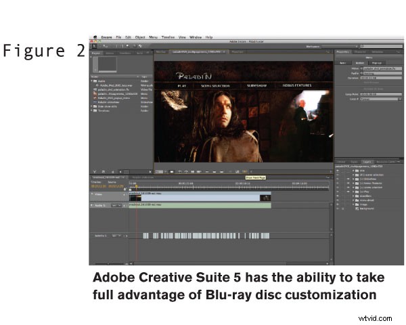The width and height of the screenshot is (406, 325).
Task: Hide the bonus features layer set
Action: click(338, 183)
